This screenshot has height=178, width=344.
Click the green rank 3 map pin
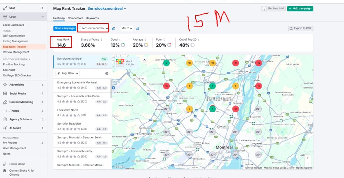166,63
